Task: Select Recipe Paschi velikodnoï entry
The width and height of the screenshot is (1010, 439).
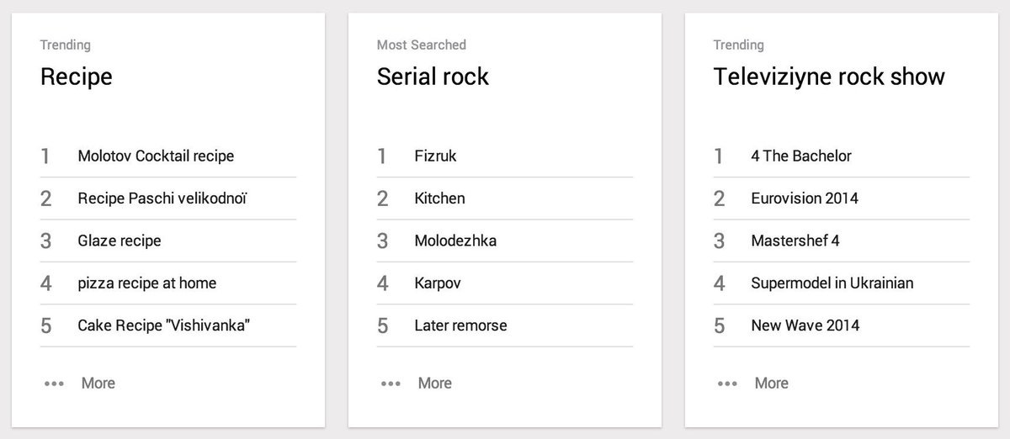Action: (162, 198)
